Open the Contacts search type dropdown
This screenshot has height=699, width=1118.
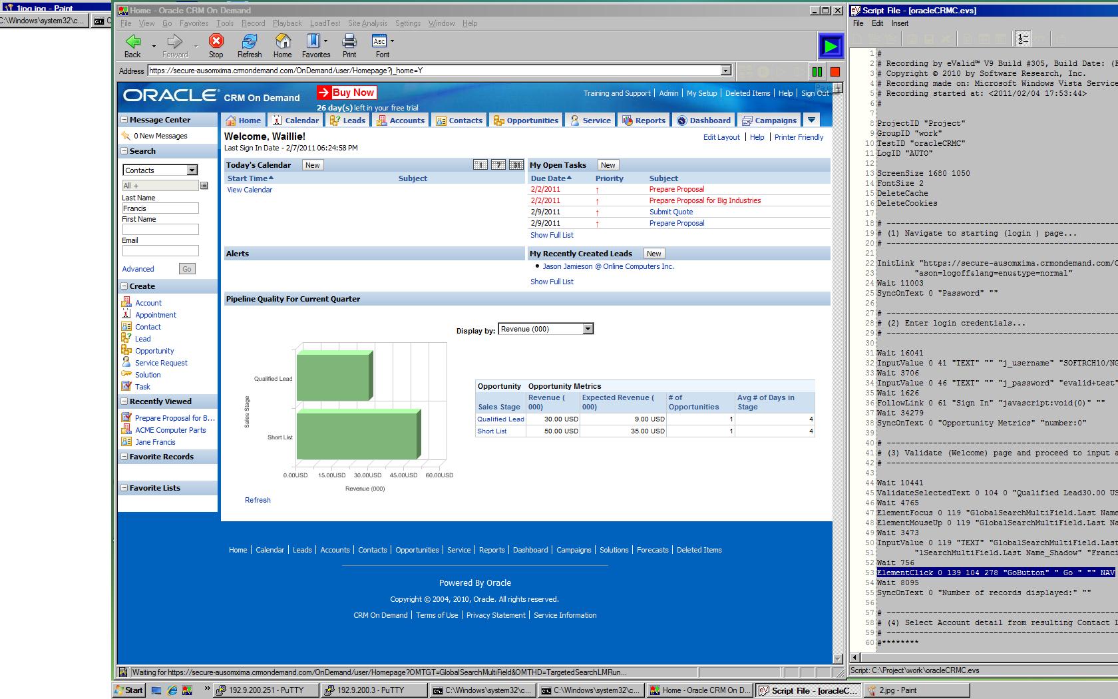pos(192,170)
